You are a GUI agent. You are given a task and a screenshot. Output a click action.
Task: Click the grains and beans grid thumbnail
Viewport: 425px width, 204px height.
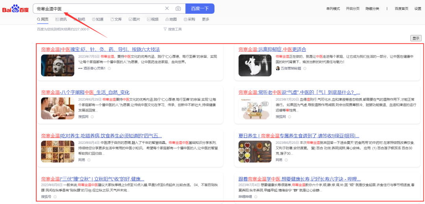pos(58,151)
